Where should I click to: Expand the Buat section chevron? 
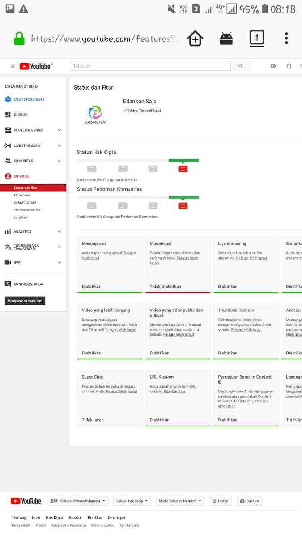click(59, 262)
